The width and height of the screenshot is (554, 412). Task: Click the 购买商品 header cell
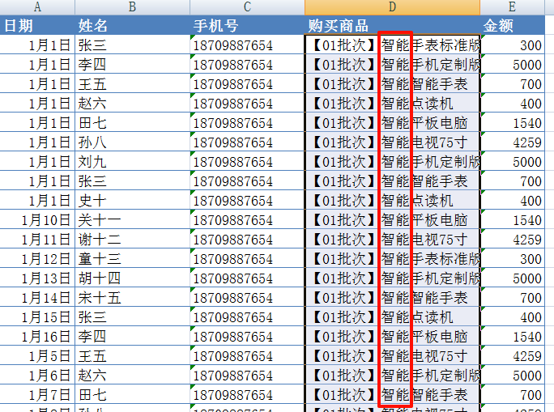(392, 25)
